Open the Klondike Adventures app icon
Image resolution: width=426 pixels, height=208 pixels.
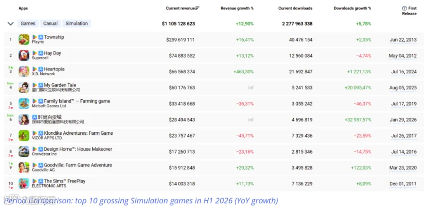(24, 136)
